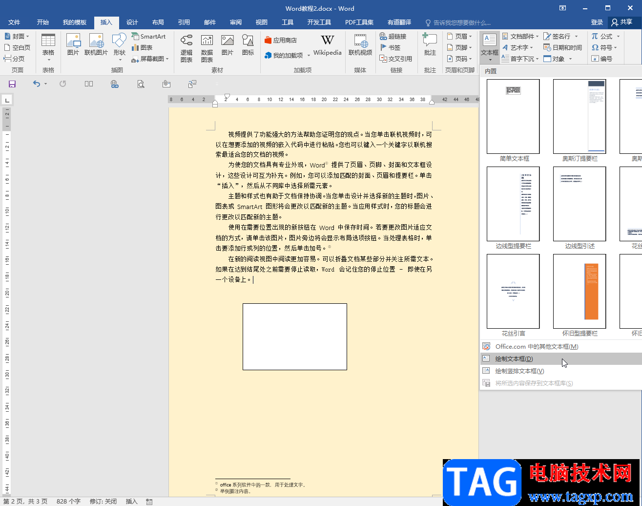
Task: Click the page indicator (第 2 页, 共 3 页)
Action: (25, 501)
